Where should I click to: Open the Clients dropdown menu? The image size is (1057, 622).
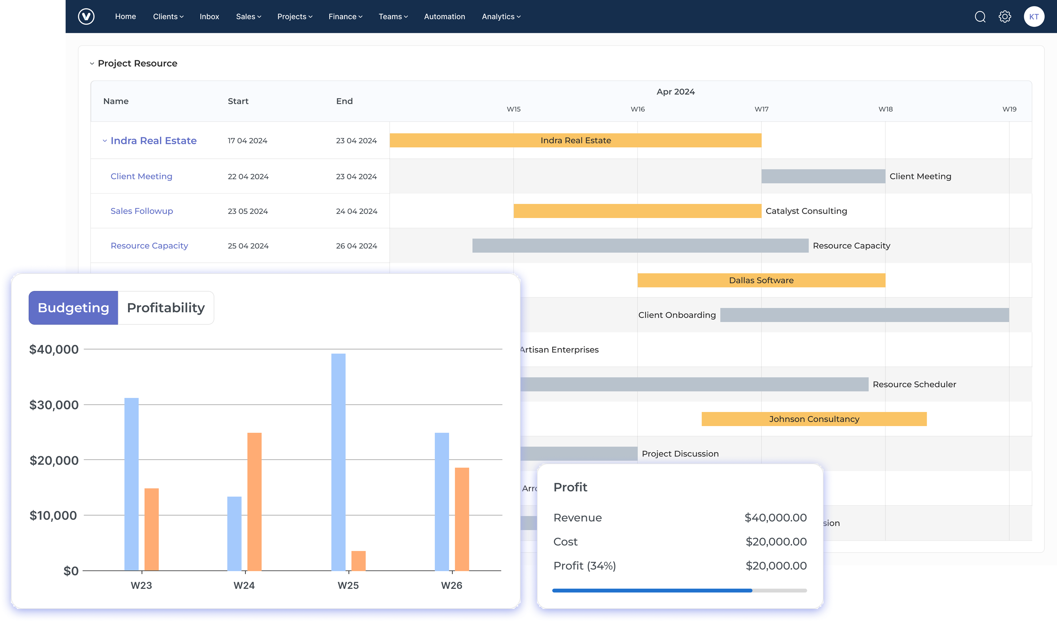pos(168,17)
